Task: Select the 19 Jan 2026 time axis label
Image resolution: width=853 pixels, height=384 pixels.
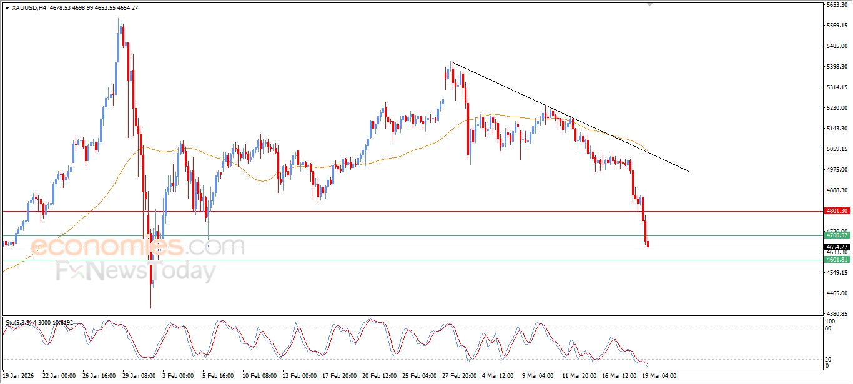Action: pos(19,376)
